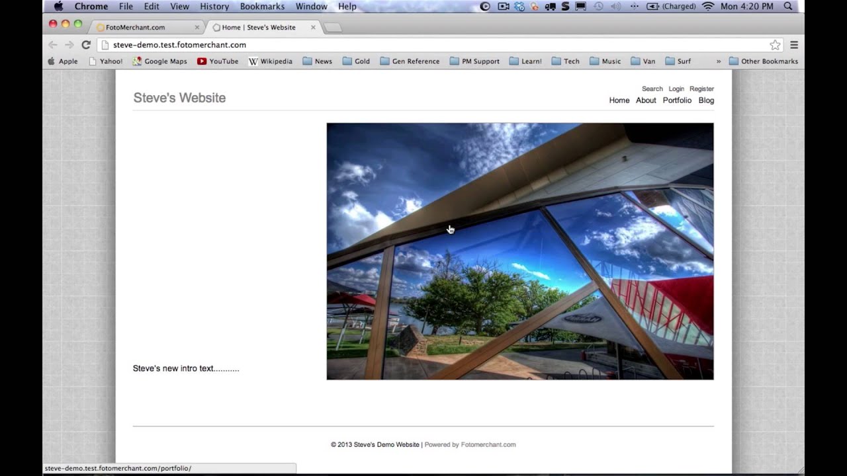Image resolution: width=847 pixels, height=476 pixels.
Task: Click the Login link
Action: click(676, 89)
